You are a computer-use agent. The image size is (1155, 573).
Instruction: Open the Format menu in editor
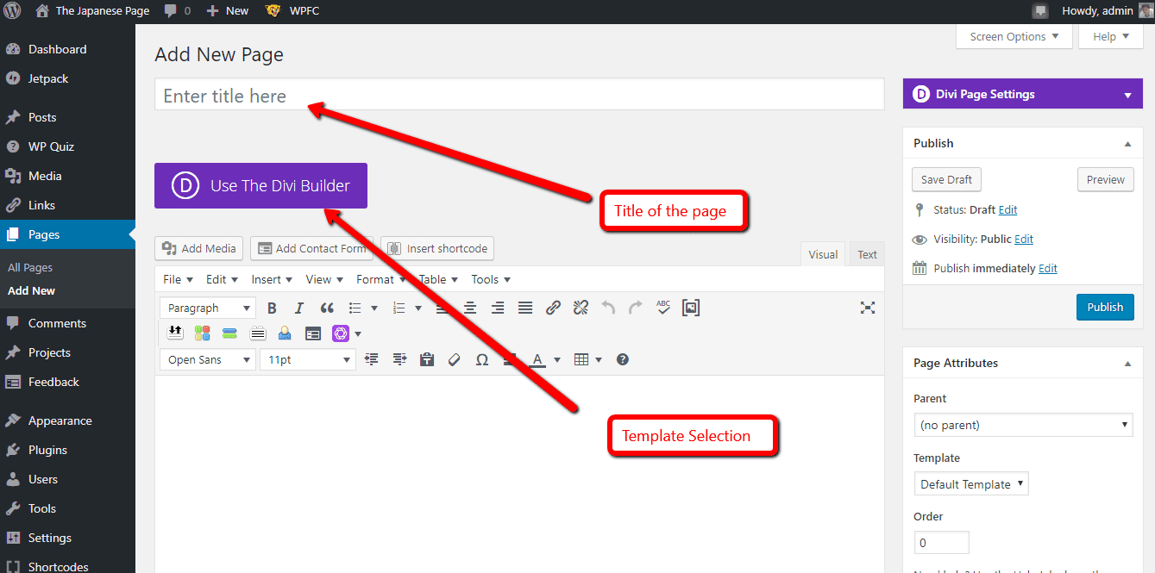tap(380, 279)
